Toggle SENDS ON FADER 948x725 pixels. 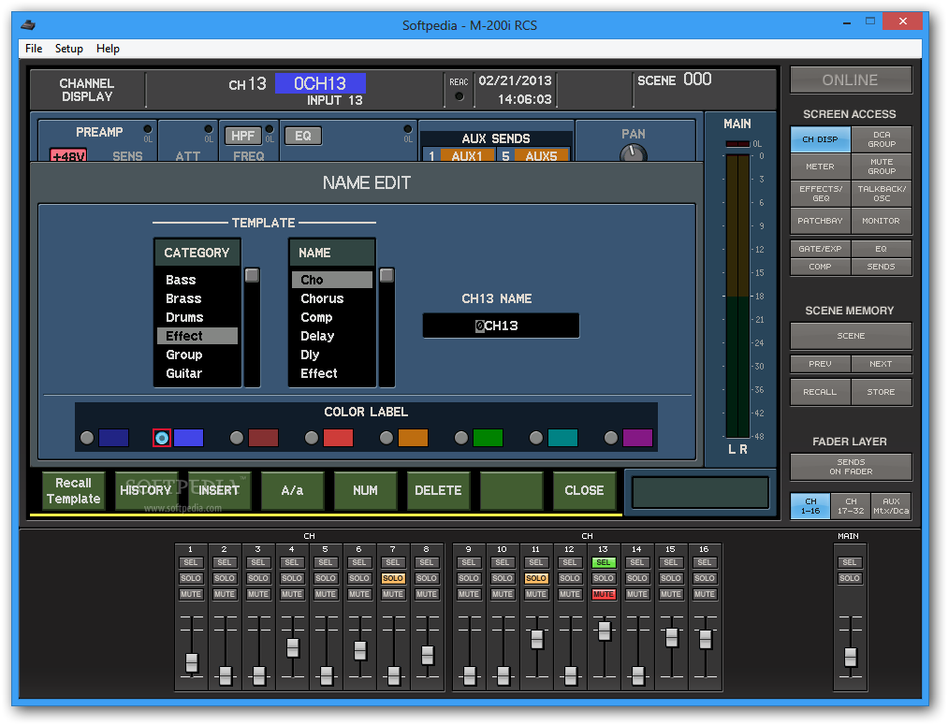(851, 467)
